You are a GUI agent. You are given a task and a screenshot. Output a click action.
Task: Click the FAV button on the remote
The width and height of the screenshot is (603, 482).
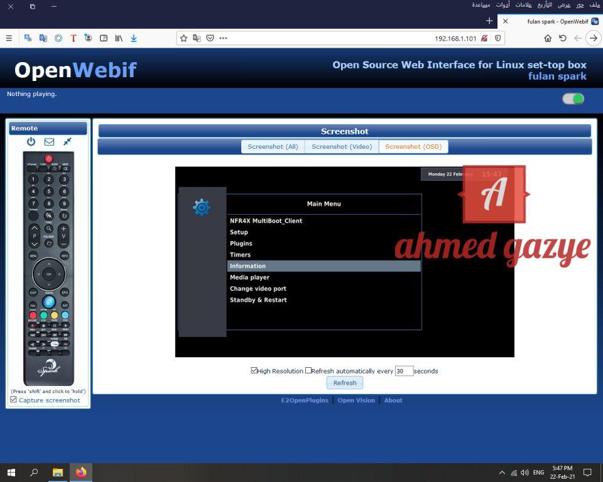click(x=33, y=305)
